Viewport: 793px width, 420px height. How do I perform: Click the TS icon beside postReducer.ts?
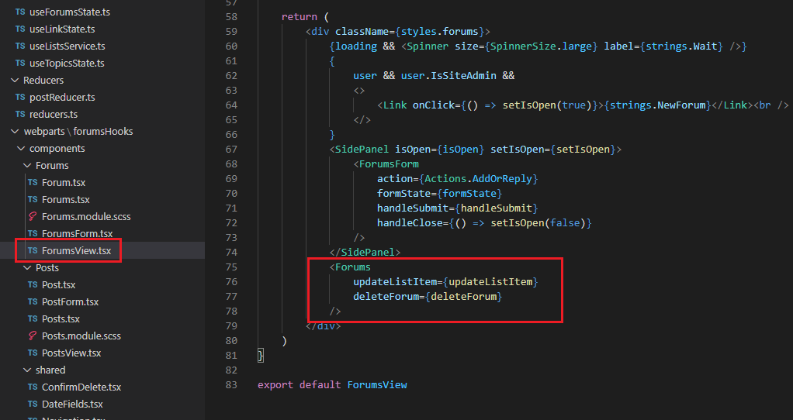20,98
